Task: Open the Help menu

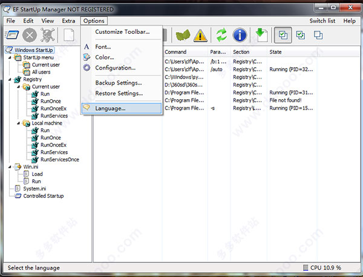Action: [x=349, y=21]
